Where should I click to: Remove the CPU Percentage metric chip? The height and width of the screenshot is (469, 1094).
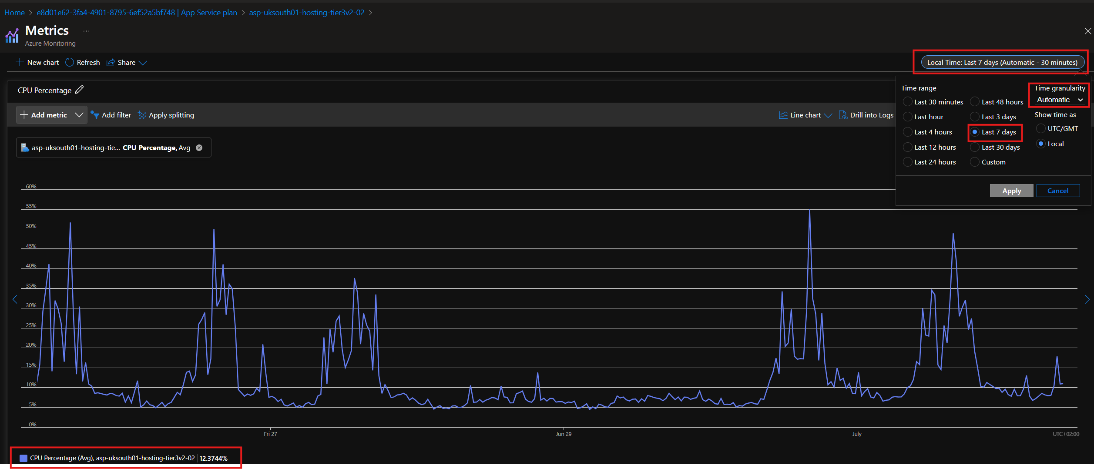pyautogui.click(x=199, y=147)
